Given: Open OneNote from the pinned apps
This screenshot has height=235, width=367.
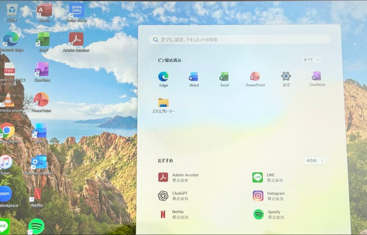Looking at the screenshot, I should click(316, 79).
